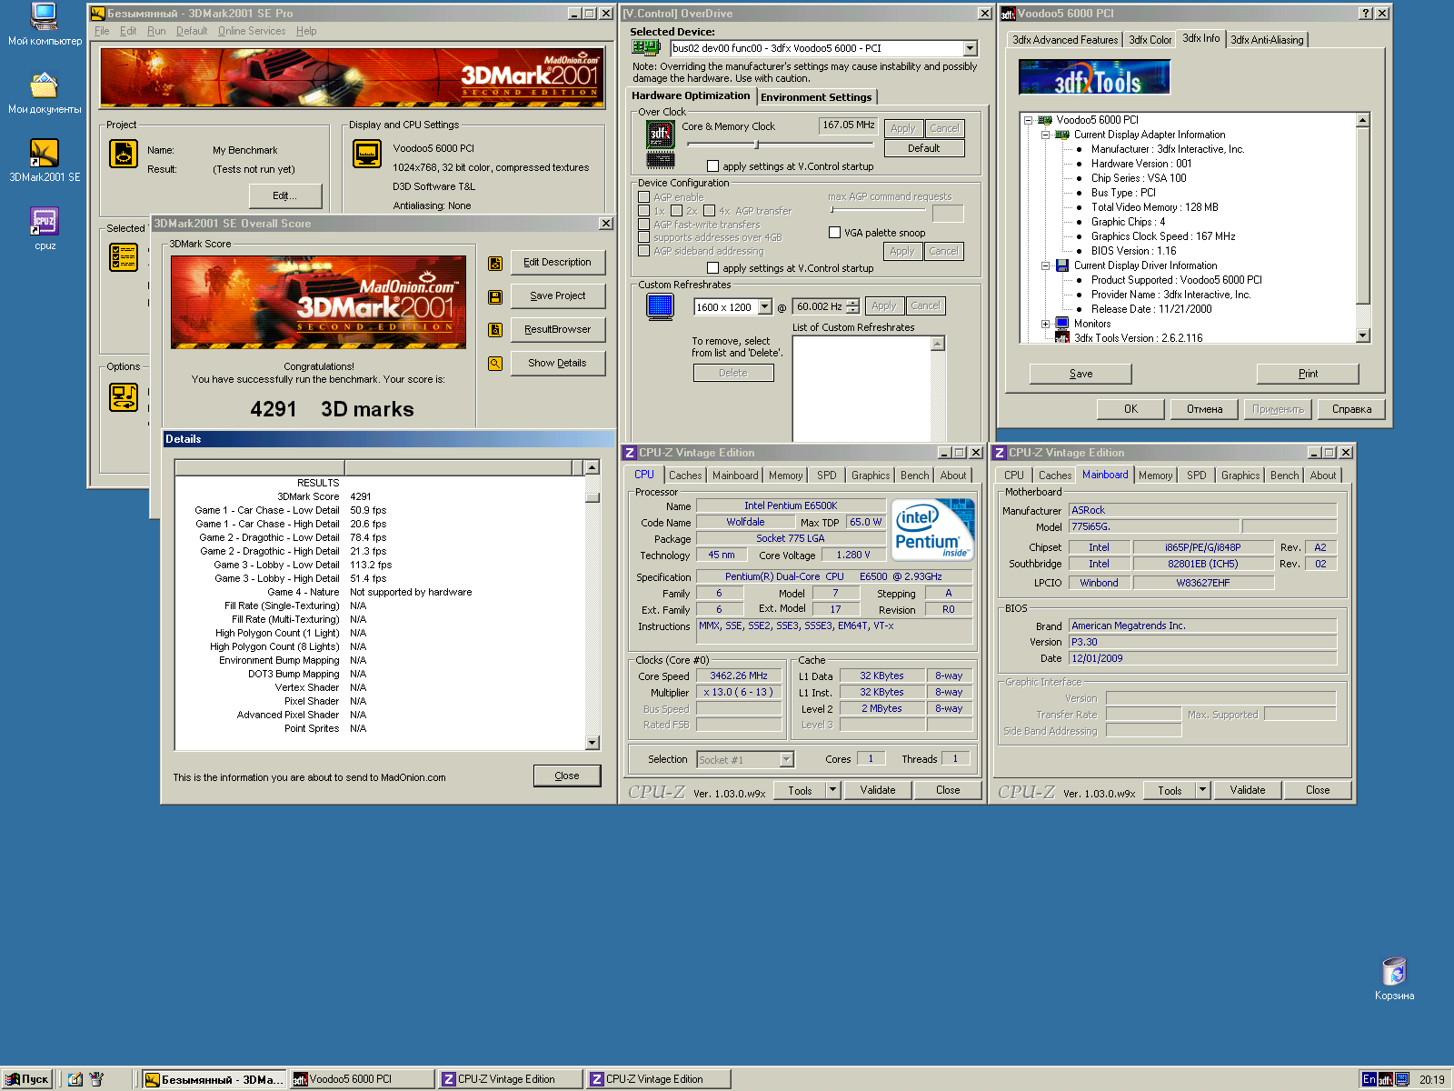Open Tools dropdown arrow in CPU window
The image size is (1454, 1091).
[x=832, y=790]
